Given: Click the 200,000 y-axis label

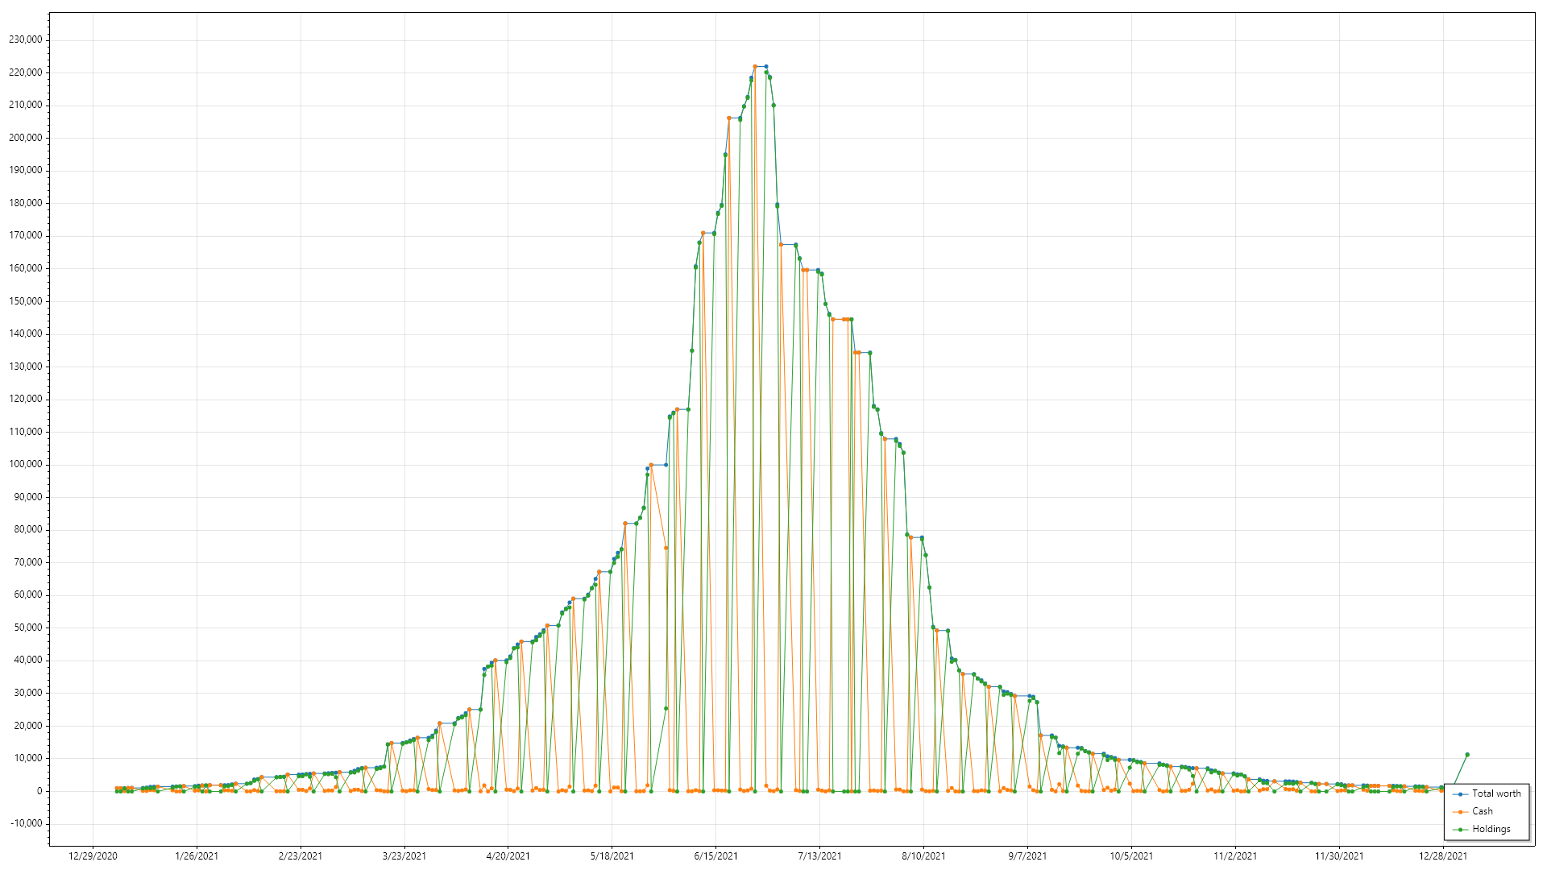Looking at the screenshot, I should 26,138.
